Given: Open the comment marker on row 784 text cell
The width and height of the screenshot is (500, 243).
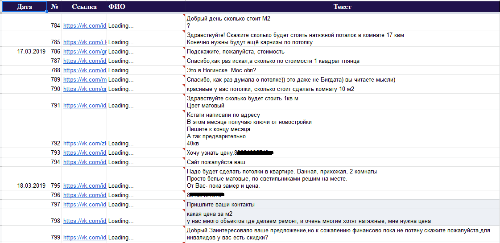Looking at the screenshot, I should coord(184,15).
